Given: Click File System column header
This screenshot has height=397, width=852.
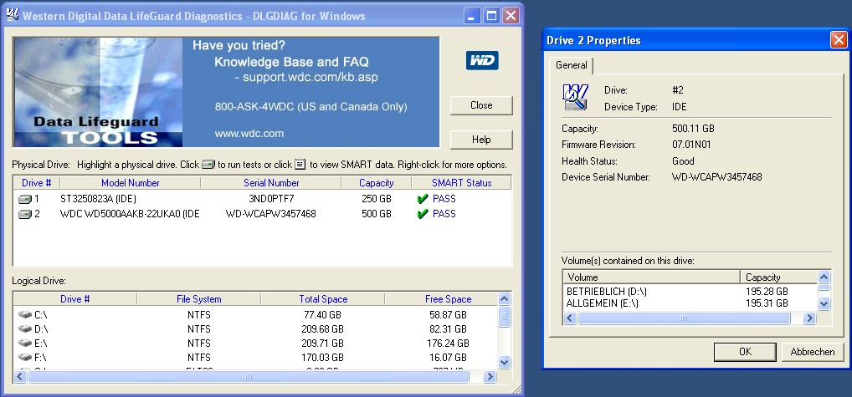Looking at the screenshot, I should point(199,299).
